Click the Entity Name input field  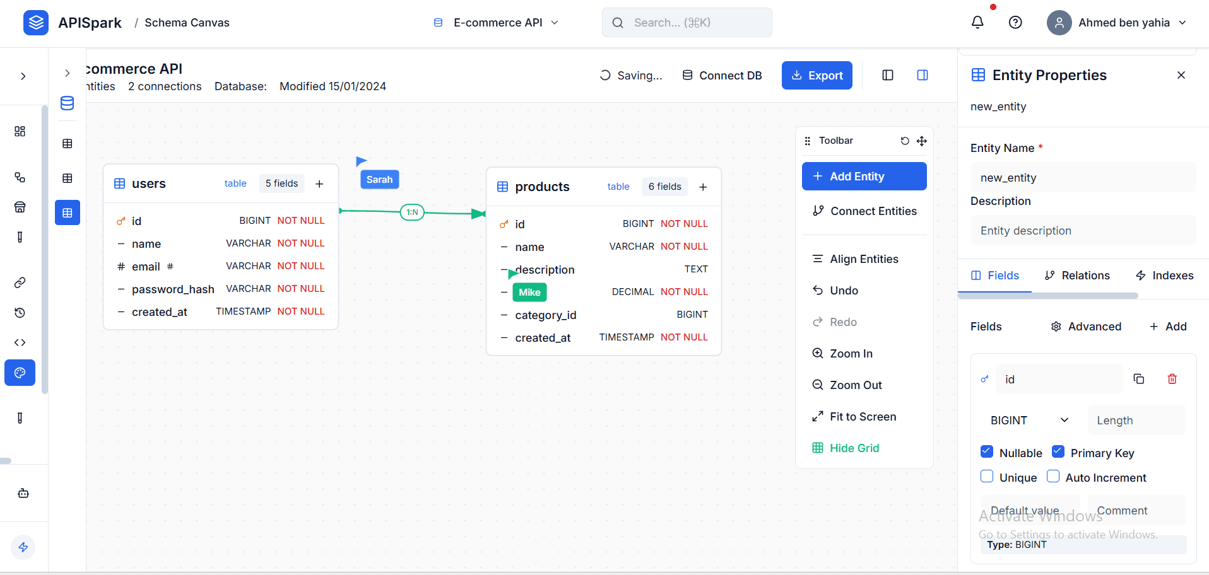[1083, 177]
